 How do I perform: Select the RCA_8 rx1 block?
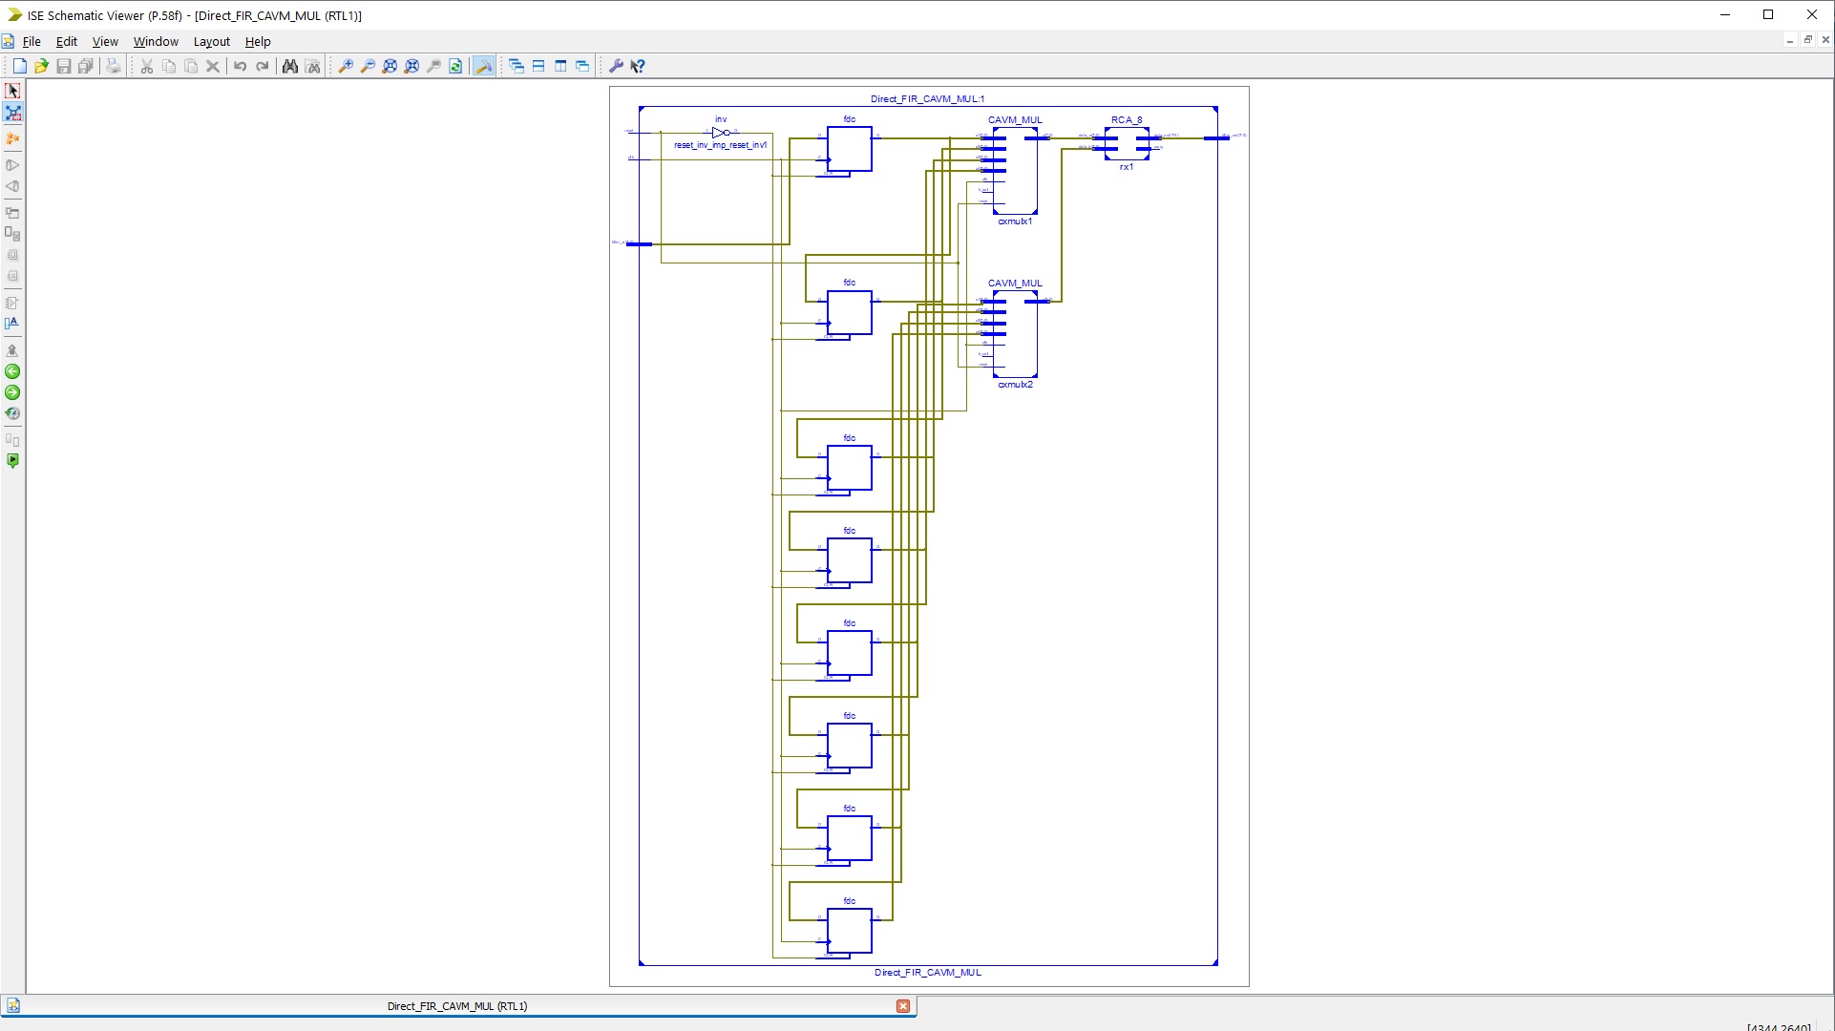click(1127, 143)
